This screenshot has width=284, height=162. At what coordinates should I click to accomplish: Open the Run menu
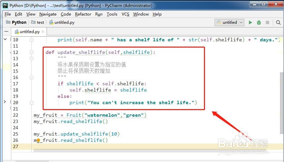99,14
